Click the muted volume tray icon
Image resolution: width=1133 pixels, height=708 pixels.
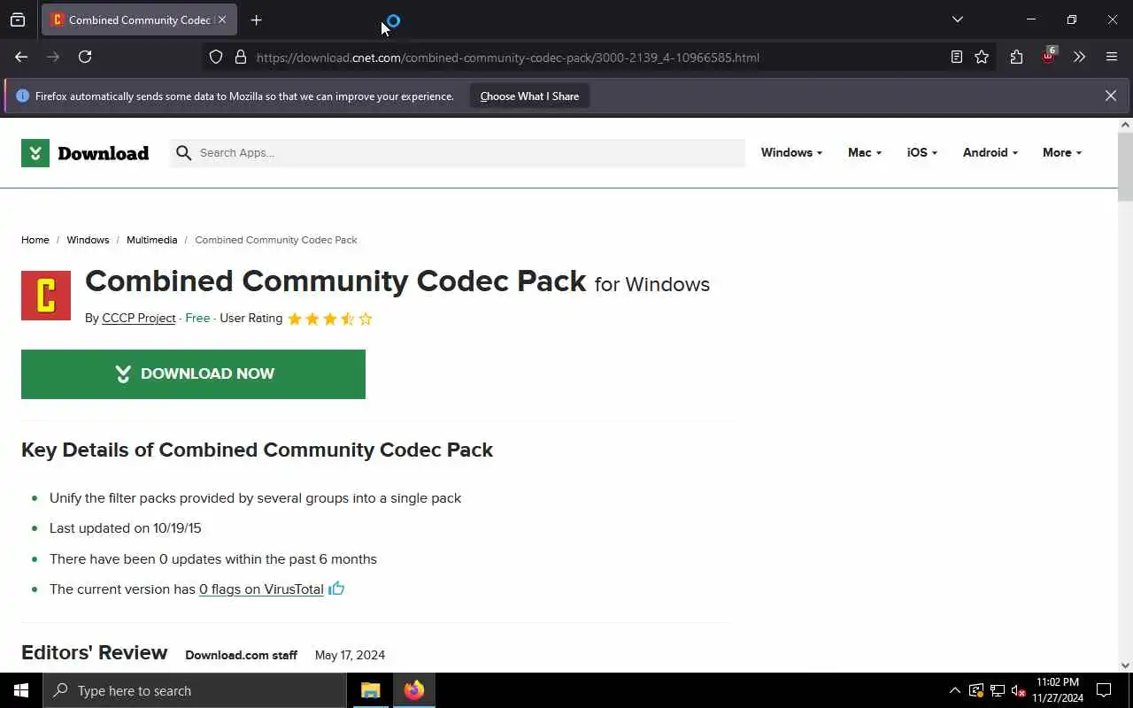tap(1019, 690)
